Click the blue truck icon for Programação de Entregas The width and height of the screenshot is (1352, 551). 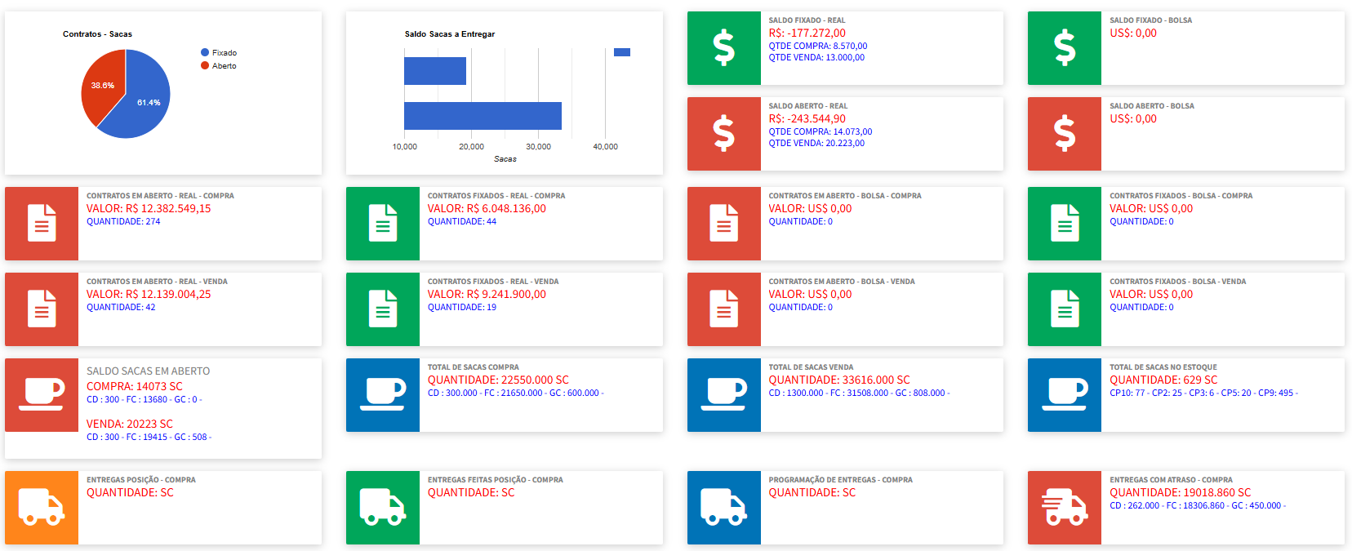click(x=723, y=508)
